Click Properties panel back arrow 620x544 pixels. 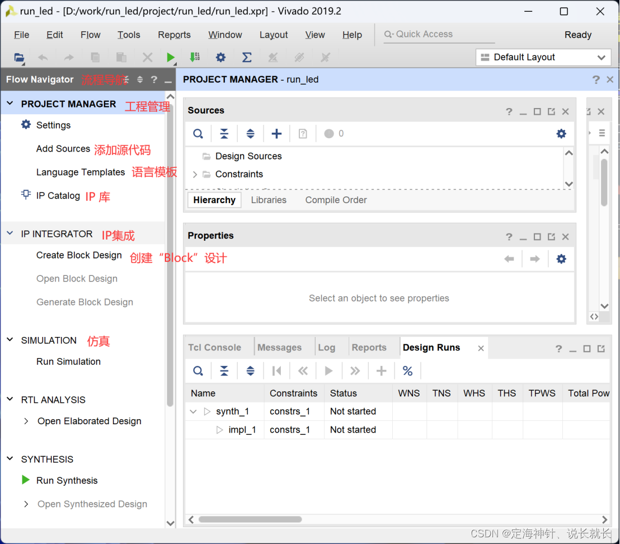pos(509,259)
